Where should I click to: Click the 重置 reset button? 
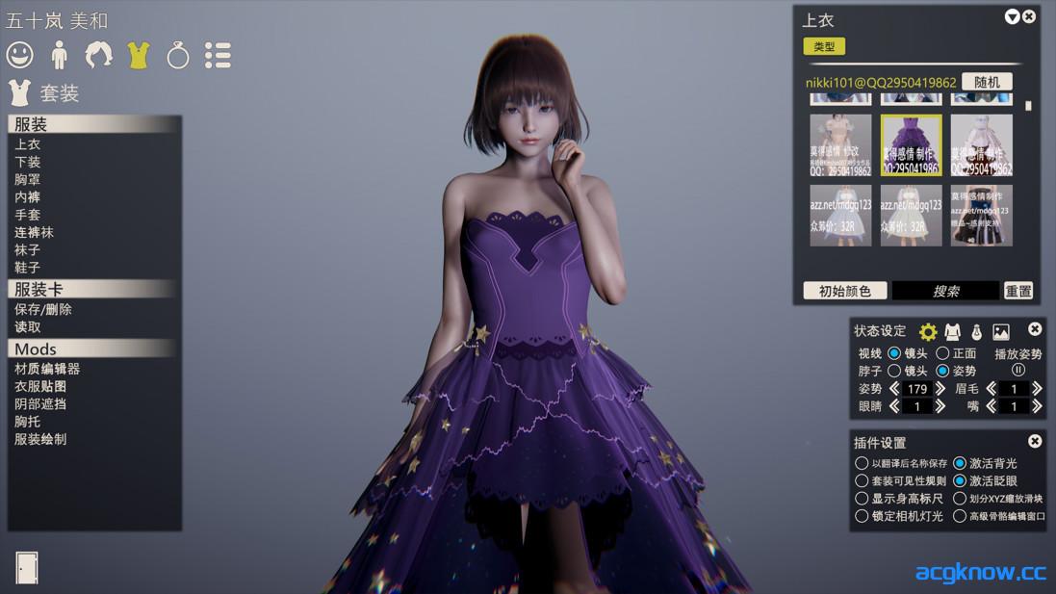click(x=1017, y=291)
